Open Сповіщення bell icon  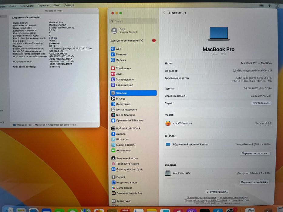pyautogui.click(x=113, y=68)
